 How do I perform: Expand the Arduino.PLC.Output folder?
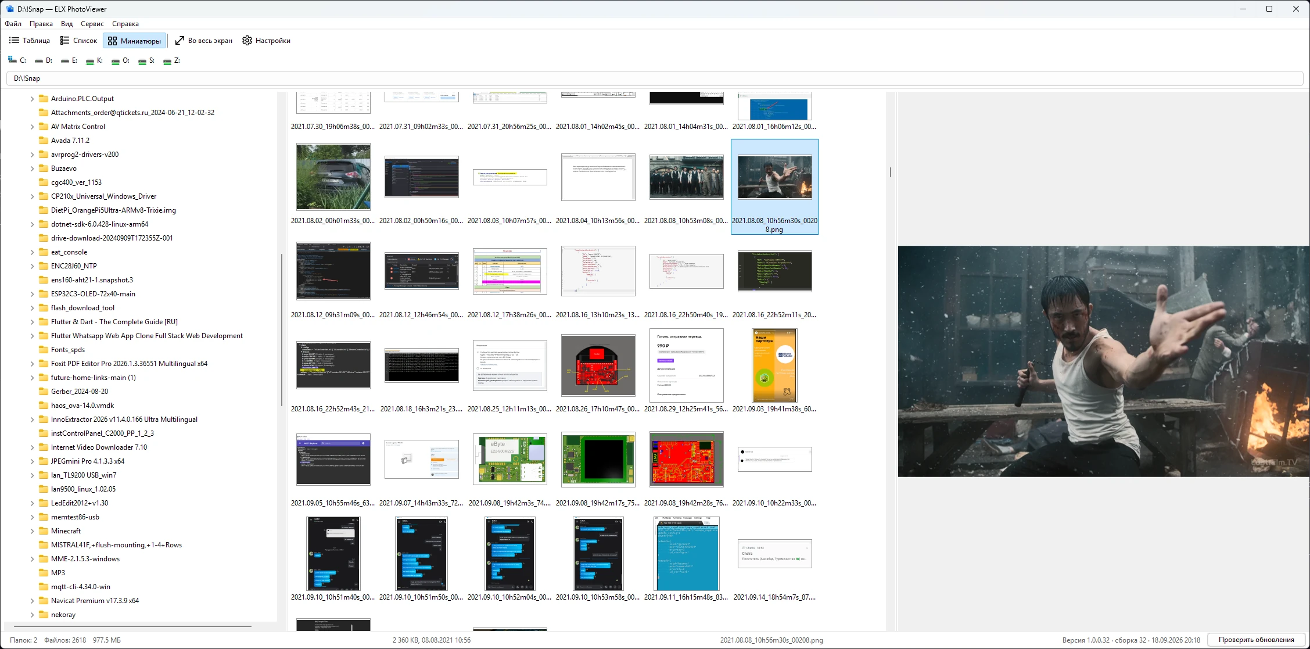32,99
